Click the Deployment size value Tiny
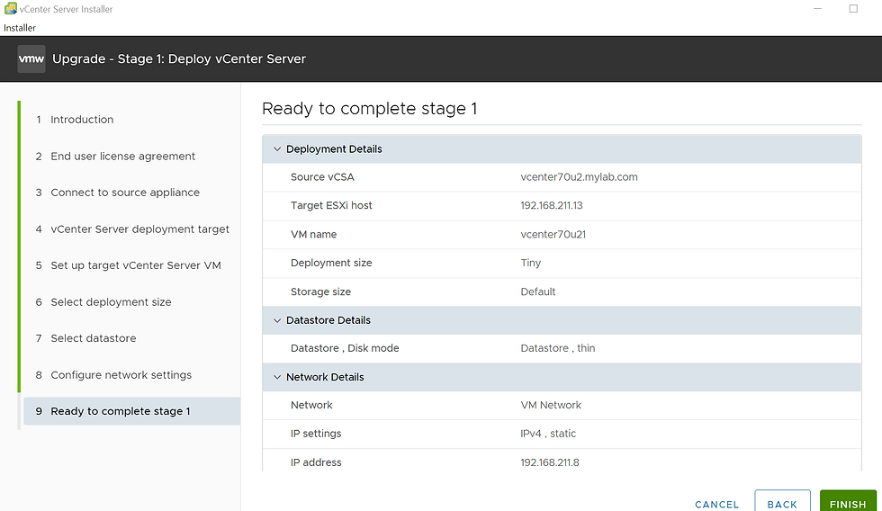This screenshot has width=882, height=511. [x=530, y=263]
